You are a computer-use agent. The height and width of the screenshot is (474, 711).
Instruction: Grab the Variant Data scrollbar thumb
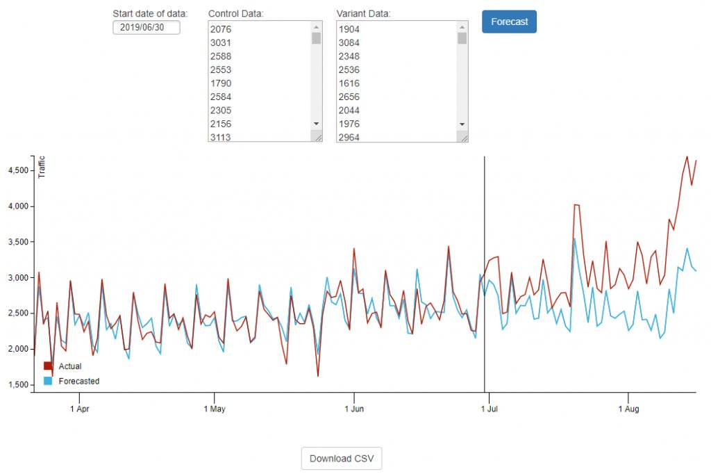tap(462, 38)
